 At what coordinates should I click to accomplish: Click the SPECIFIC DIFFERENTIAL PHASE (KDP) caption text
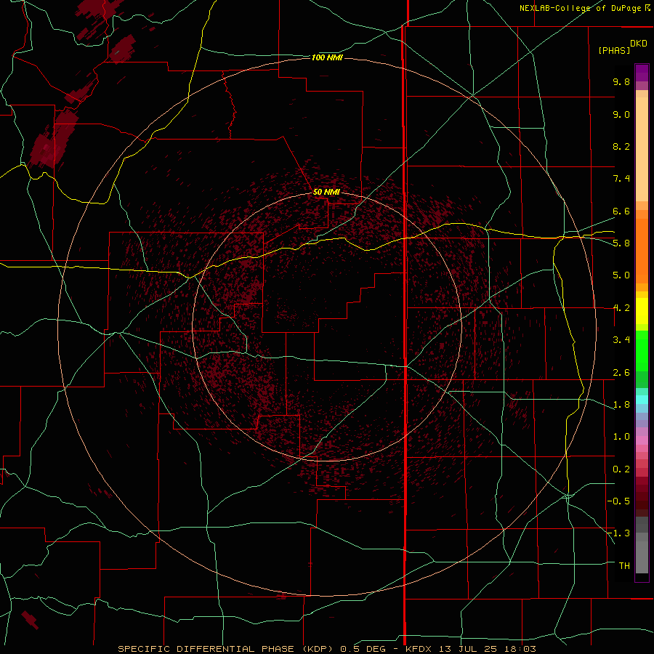pos(226,649)
